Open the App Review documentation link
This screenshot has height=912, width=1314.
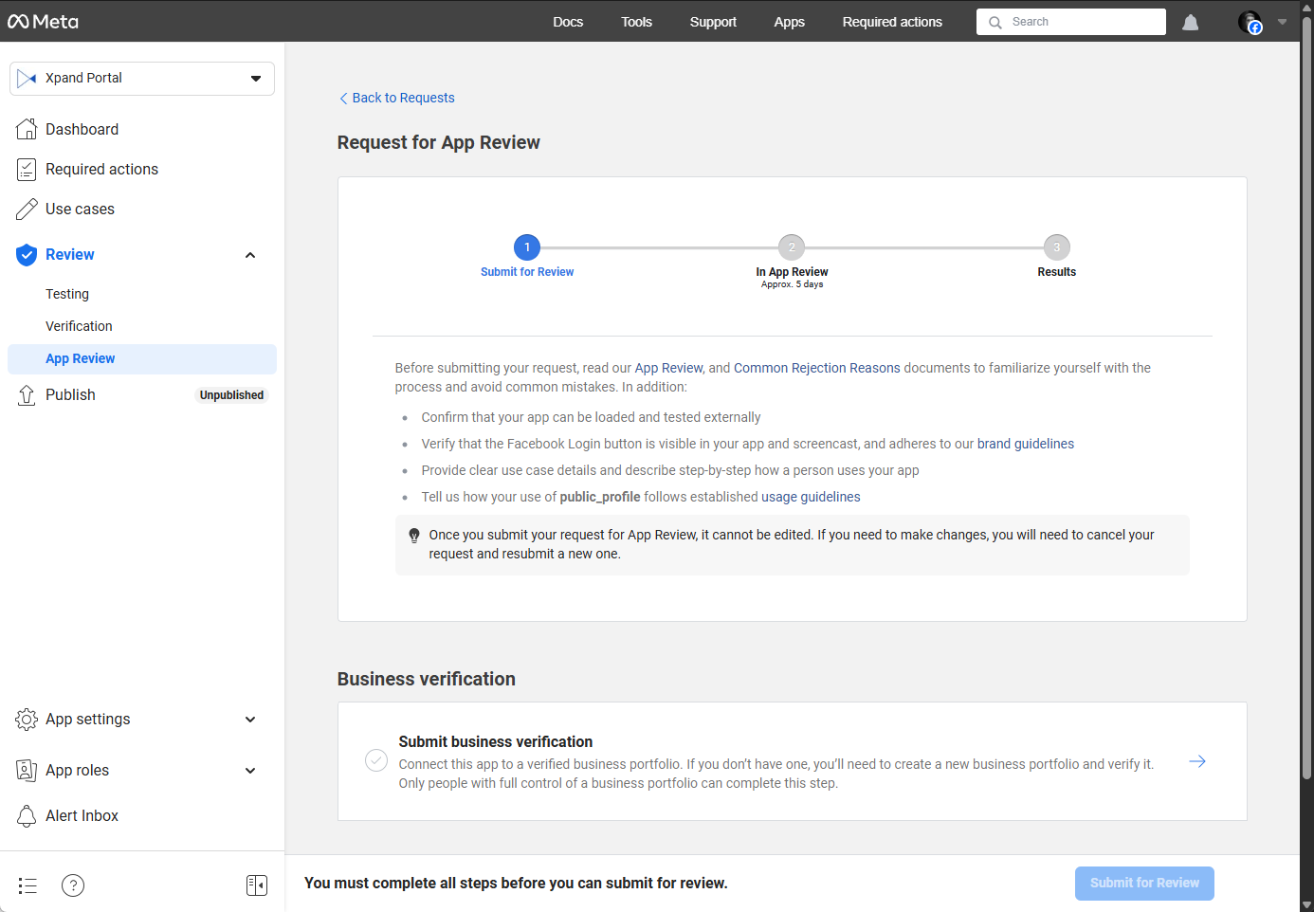(x=668, y=368)
